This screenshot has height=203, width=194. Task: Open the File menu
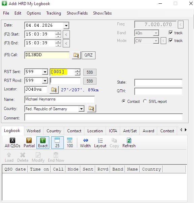pyautogui.click(x=6, y=13)
